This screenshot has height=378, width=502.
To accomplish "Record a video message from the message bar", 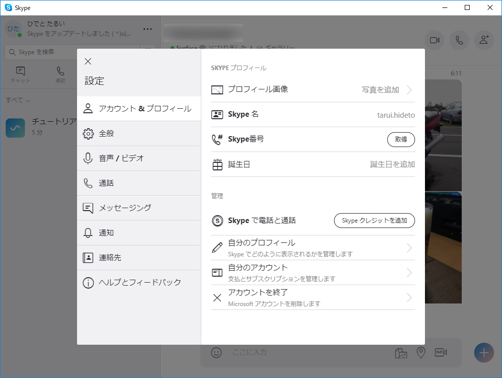I will pos(440,353).
